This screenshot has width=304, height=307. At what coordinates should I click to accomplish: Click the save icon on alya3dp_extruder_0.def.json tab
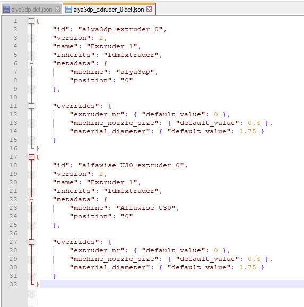point(68,10)
